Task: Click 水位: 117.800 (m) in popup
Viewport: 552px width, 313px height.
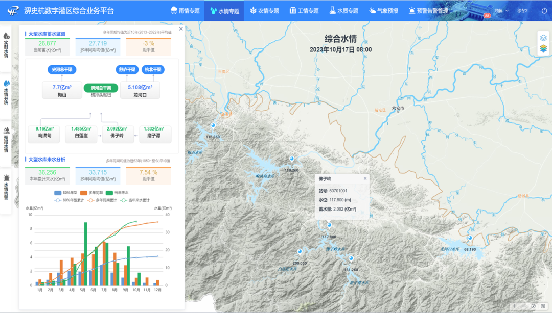Action: pos(335,200)
